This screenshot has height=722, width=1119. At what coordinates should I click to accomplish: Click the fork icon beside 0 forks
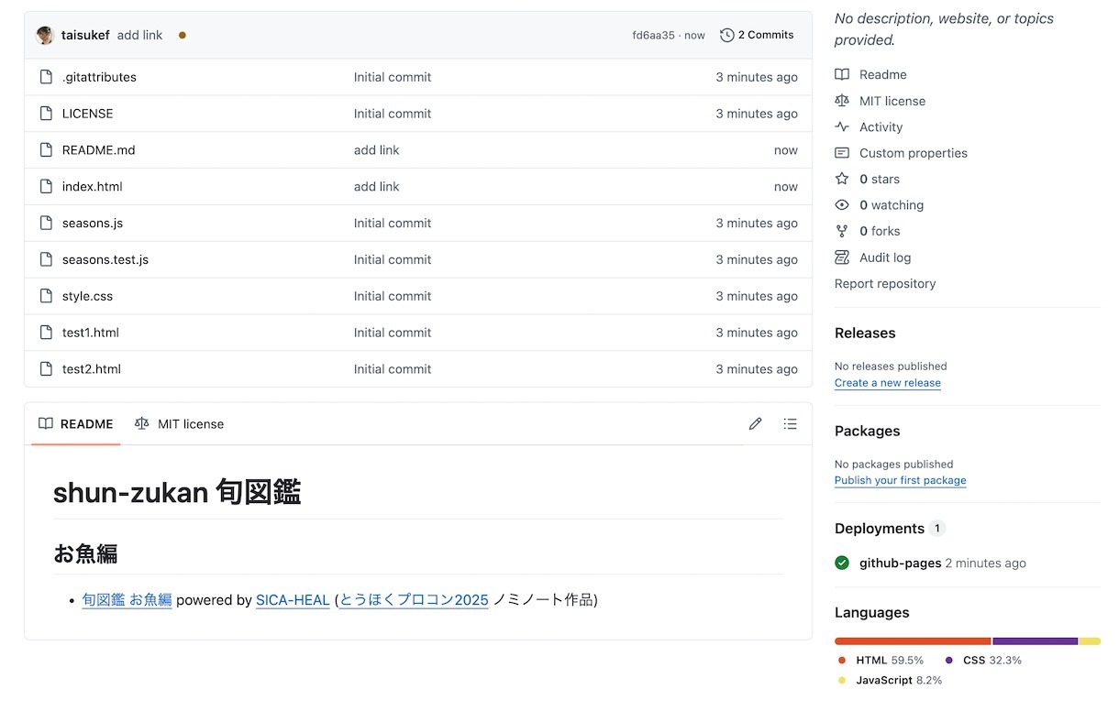pos(842,231)
